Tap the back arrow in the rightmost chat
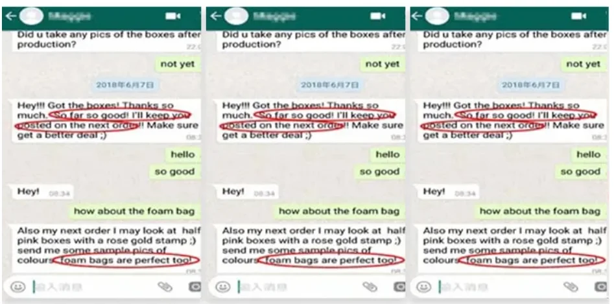This screenshot has width=614, height=304. tap(417, 16)
